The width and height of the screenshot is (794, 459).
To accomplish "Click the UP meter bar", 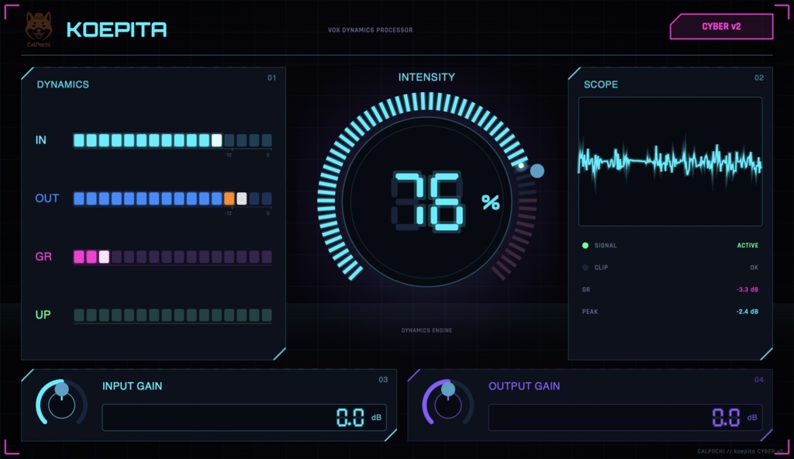I will (173, 315).
